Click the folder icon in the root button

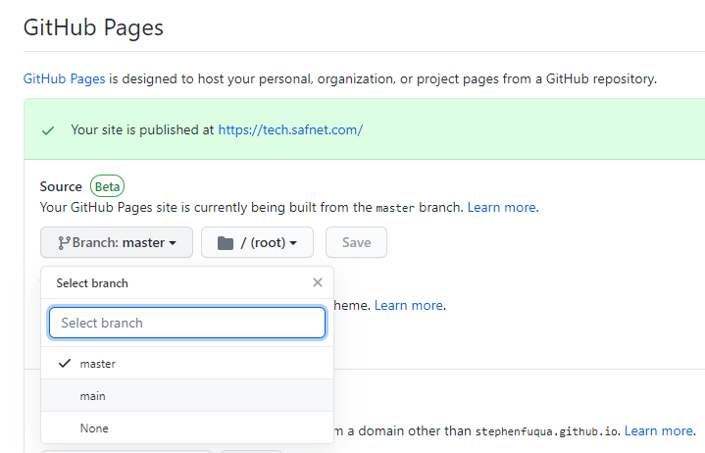(226, 243)
